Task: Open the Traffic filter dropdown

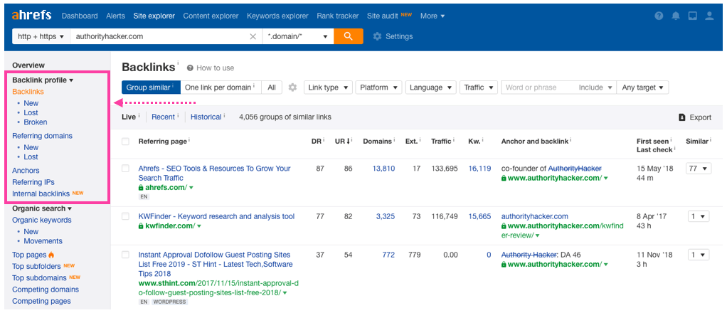Action: tap(479, 87)
